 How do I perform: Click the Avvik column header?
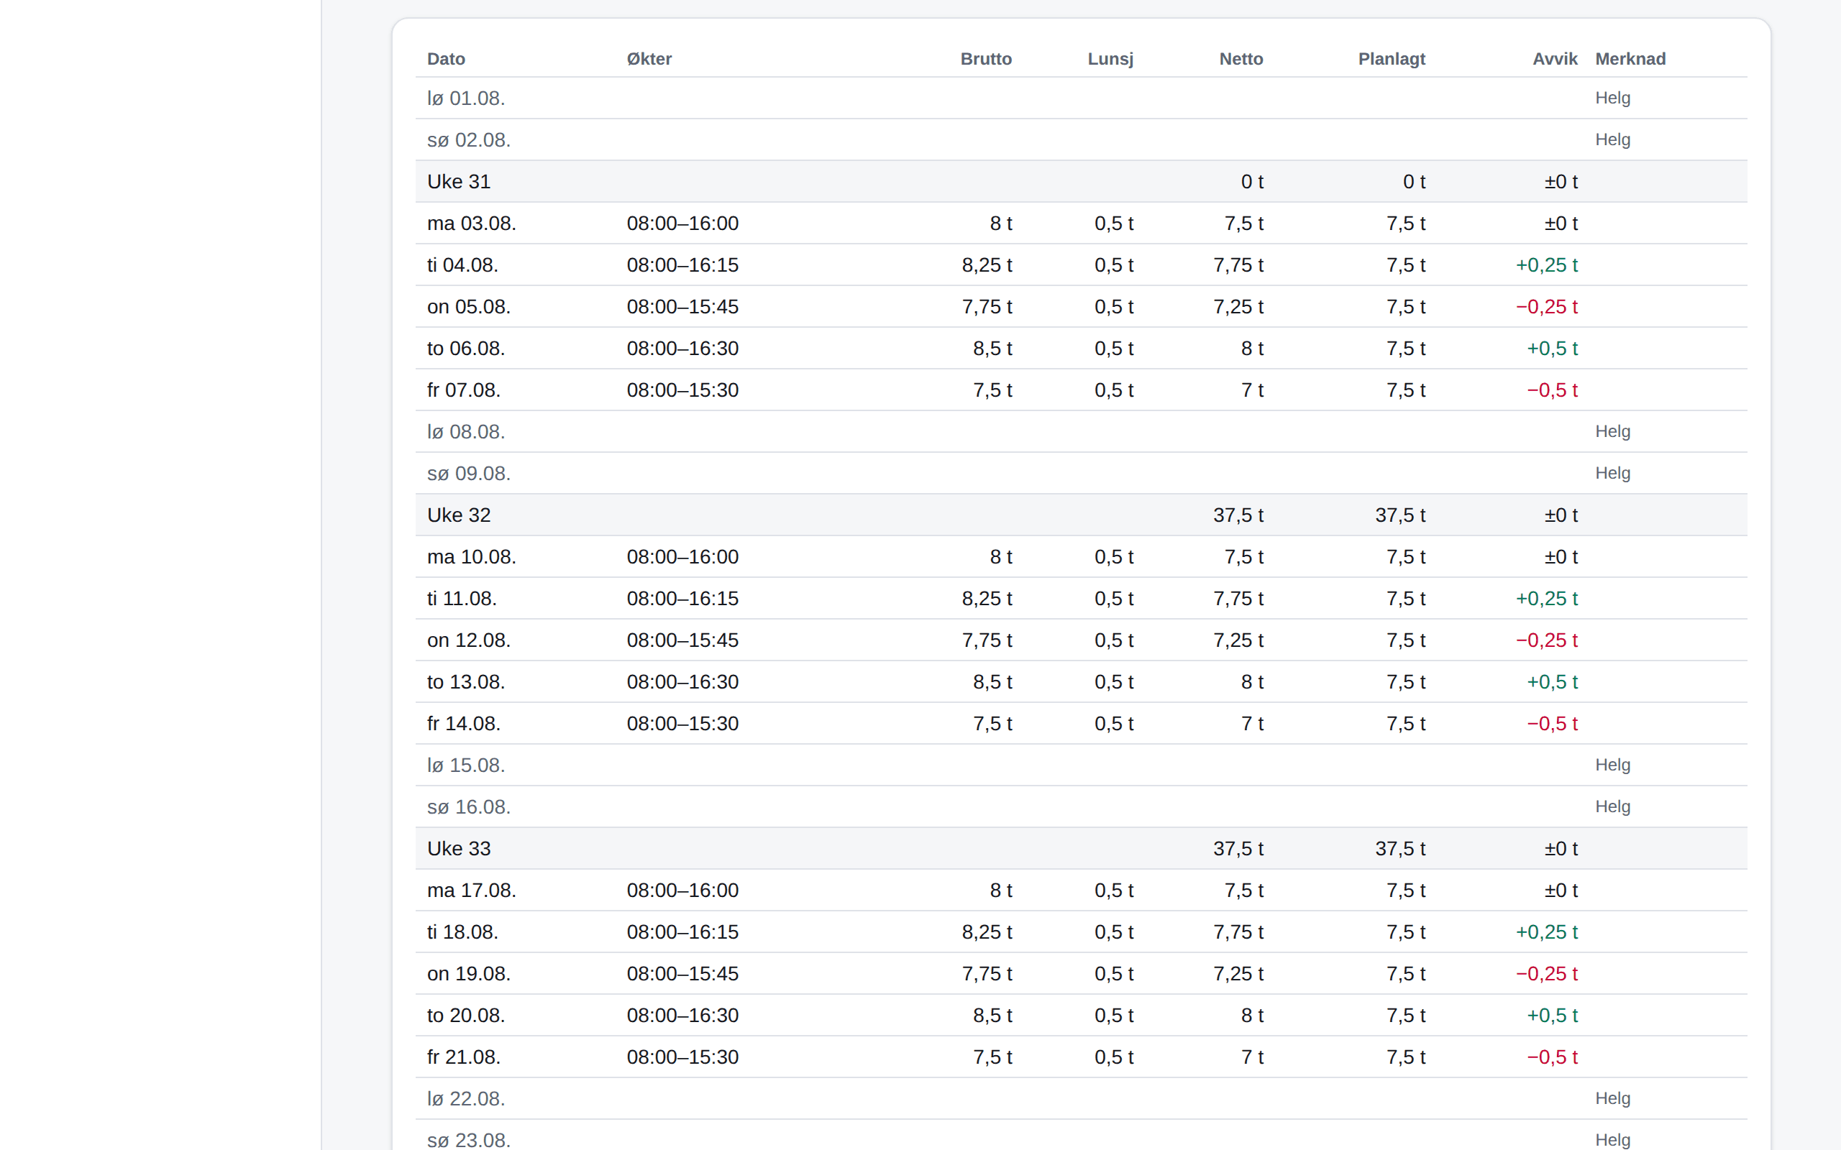(x=1554, y=58)
